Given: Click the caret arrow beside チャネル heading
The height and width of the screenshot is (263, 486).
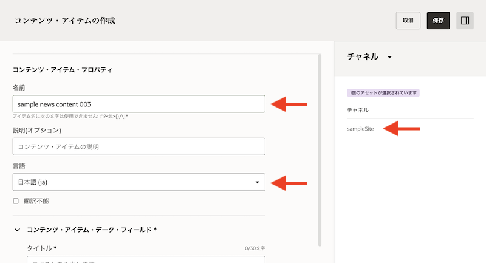Looking at the screenshot, I should point(389,57).
